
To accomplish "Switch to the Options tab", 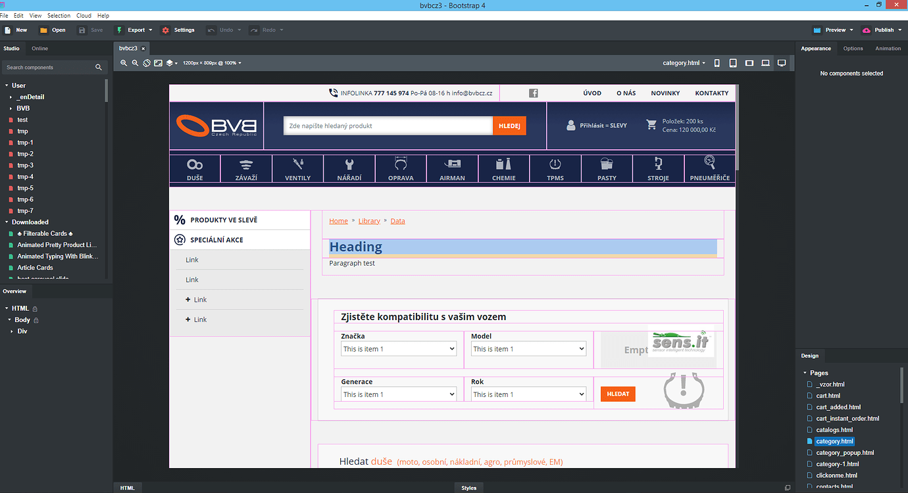I will [x=853, y=49].
